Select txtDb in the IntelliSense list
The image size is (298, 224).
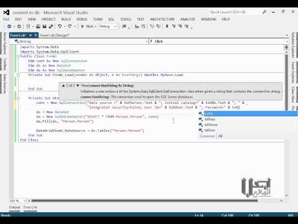(x=248, y=113)
